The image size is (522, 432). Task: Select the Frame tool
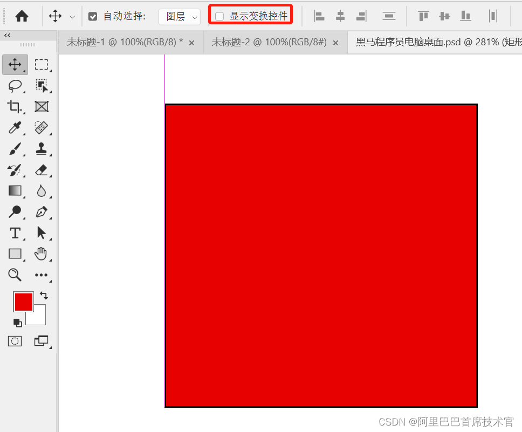pyautogui.click(x=42, y=107)
